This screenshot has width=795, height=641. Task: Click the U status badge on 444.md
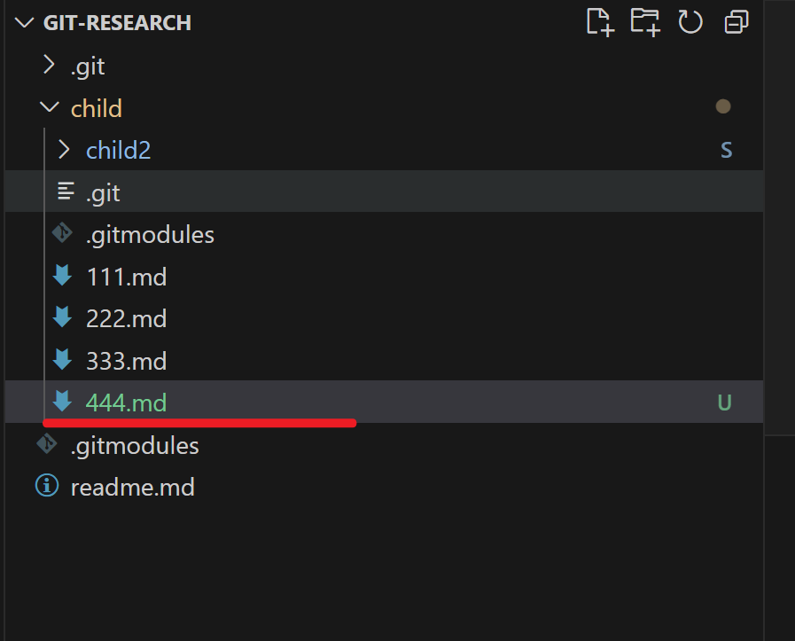tap(724, 403)
